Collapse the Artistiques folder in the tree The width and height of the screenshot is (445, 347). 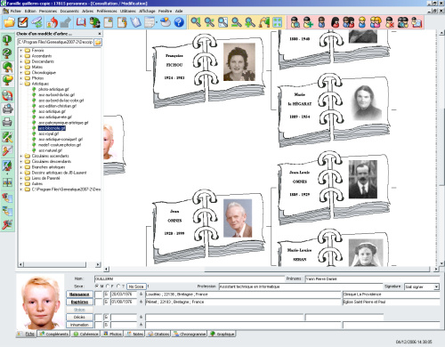tap(21, 84)
